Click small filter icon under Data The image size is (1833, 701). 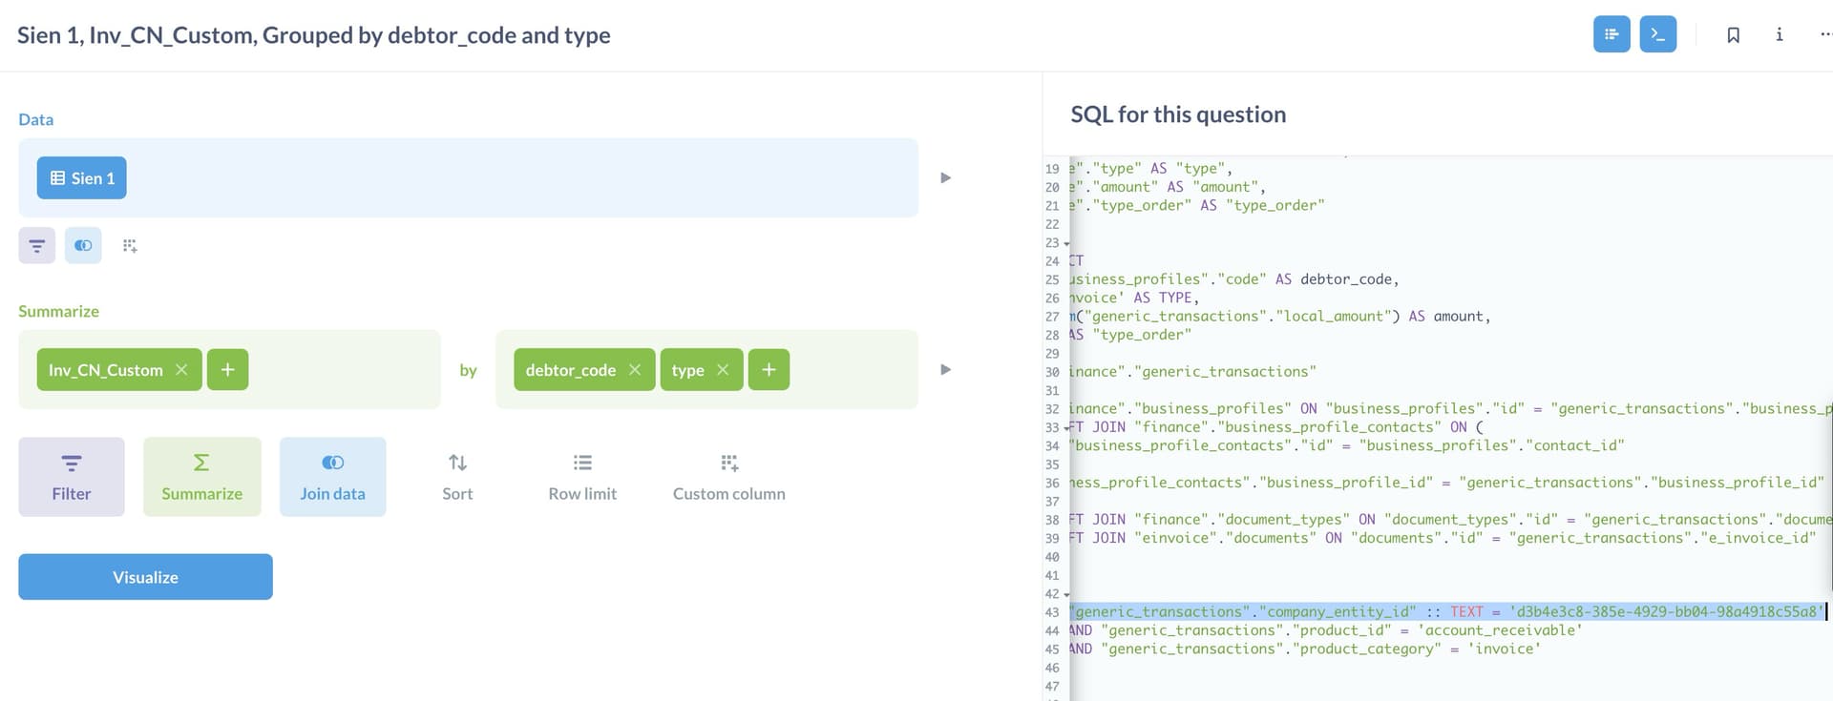pyautogui.click(x=37, y=246)
